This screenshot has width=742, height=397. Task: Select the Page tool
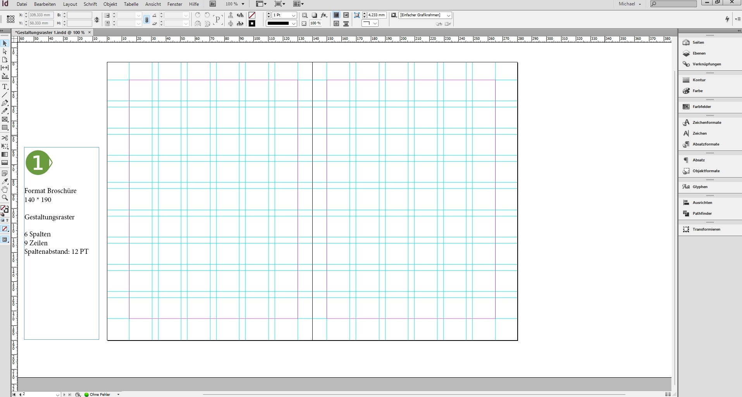point(5,60)
